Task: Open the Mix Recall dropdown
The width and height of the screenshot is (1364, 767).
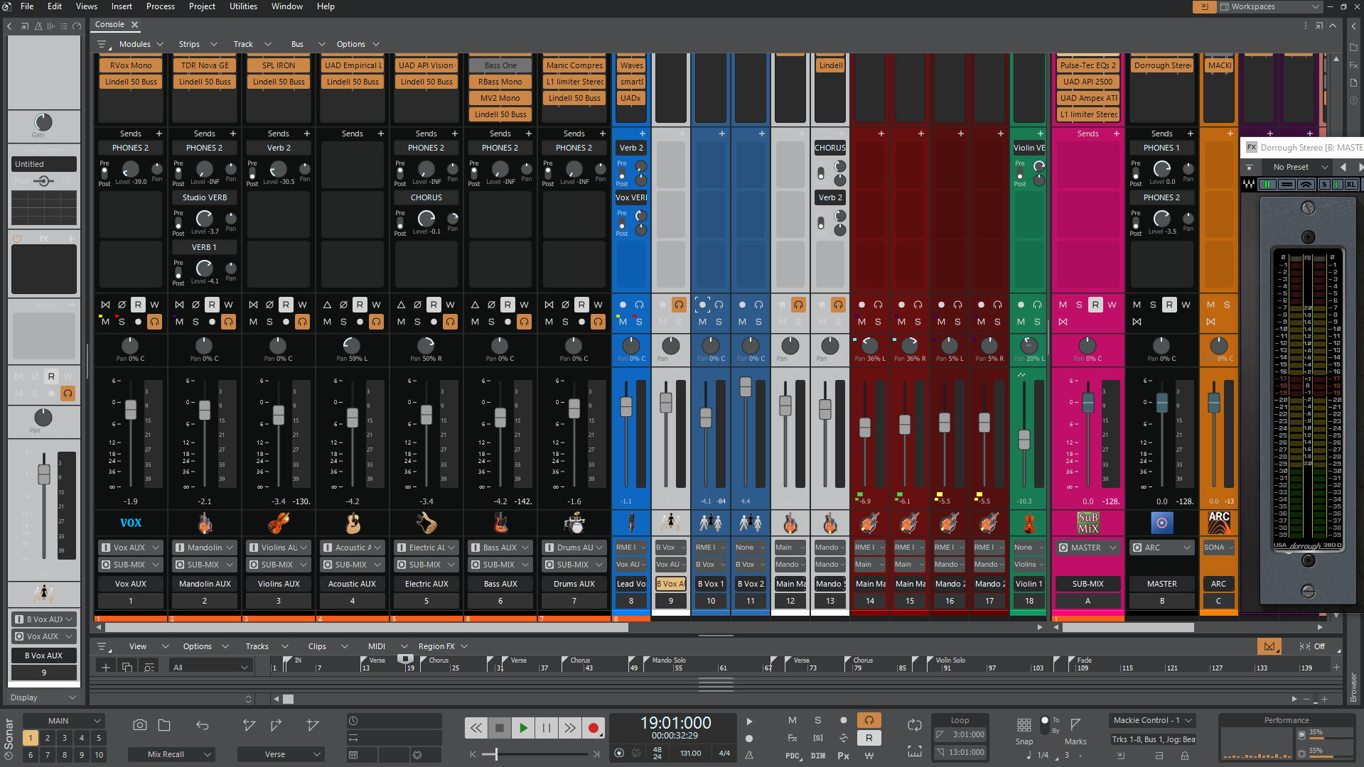Action: pos(171,754)
